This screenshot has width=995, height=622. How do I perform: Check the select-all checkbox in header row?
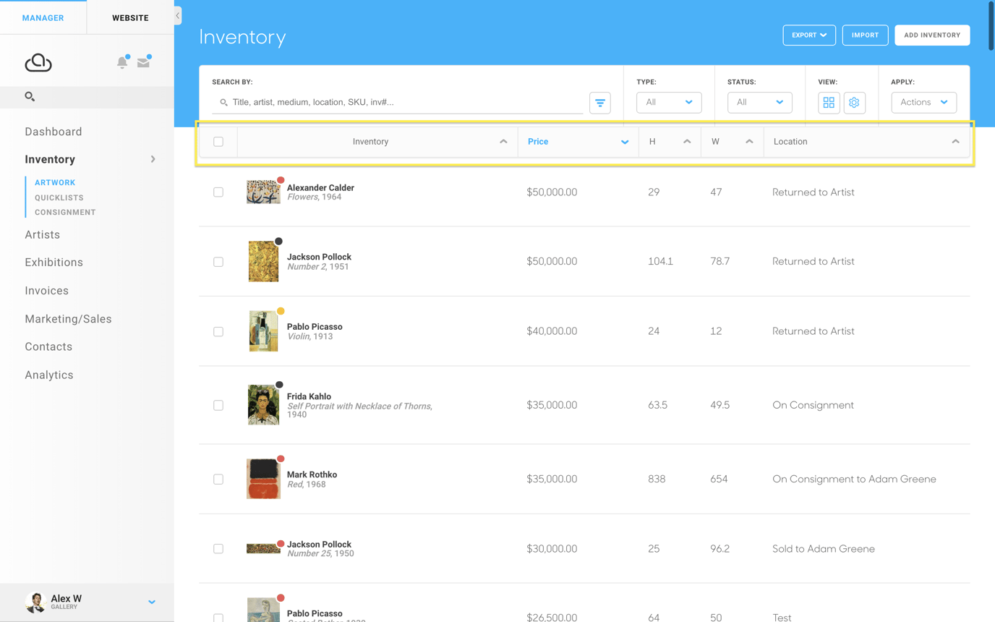coord(218,142)
